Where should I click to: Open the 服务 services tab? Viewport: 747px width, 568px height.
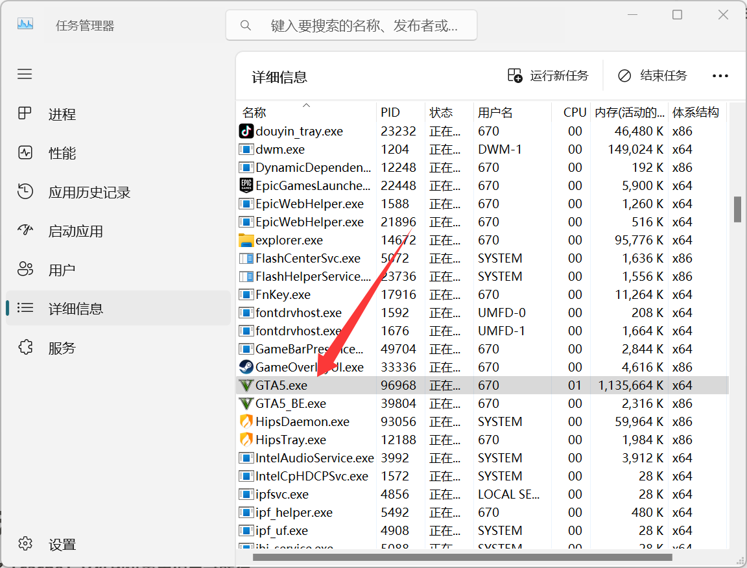(x=62, y=348)
